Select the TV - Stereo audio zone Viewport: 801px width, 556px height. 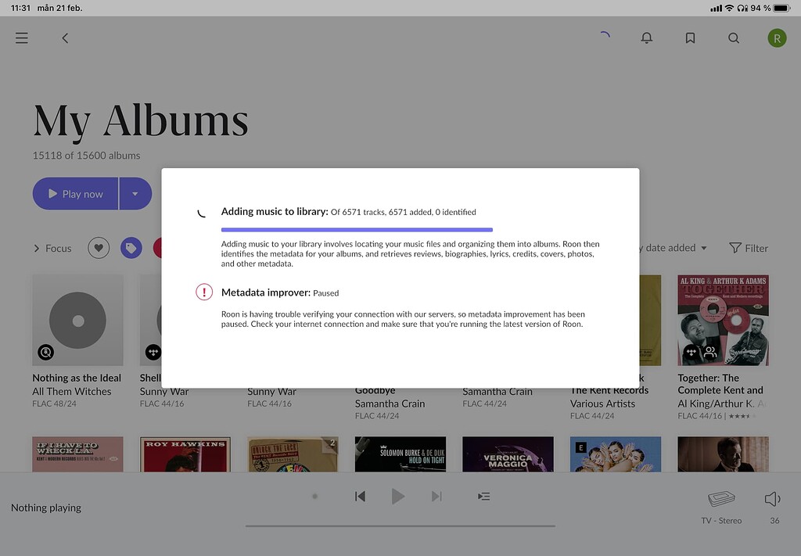point(721,504)
